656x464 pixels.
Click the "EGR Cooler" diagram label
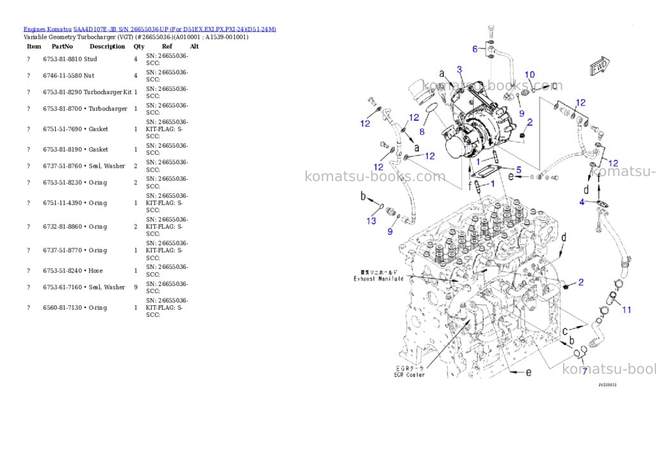(x=409, y=375)
